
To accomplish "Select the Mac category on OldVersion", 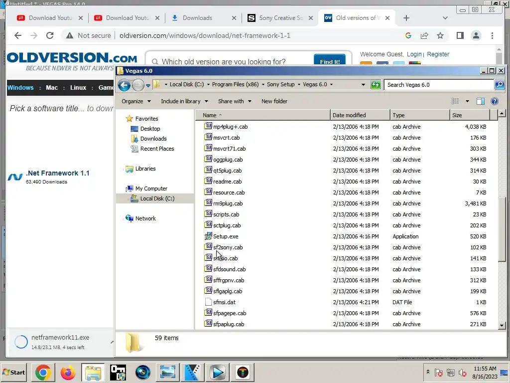I will 52,88.
